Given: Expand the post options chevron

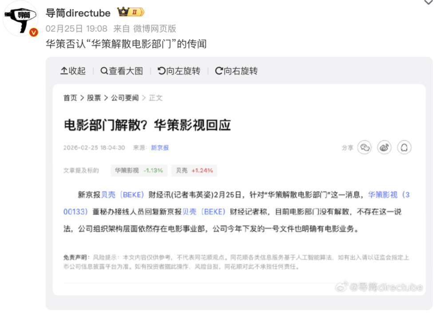Looking at the screenshot, I should (x=428, y=3).
